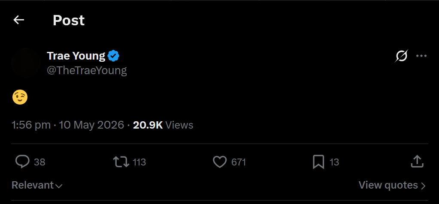Click the @TheTraeYoung handle
The height and width of the screenshot is (204, 439).
[87, 70]
